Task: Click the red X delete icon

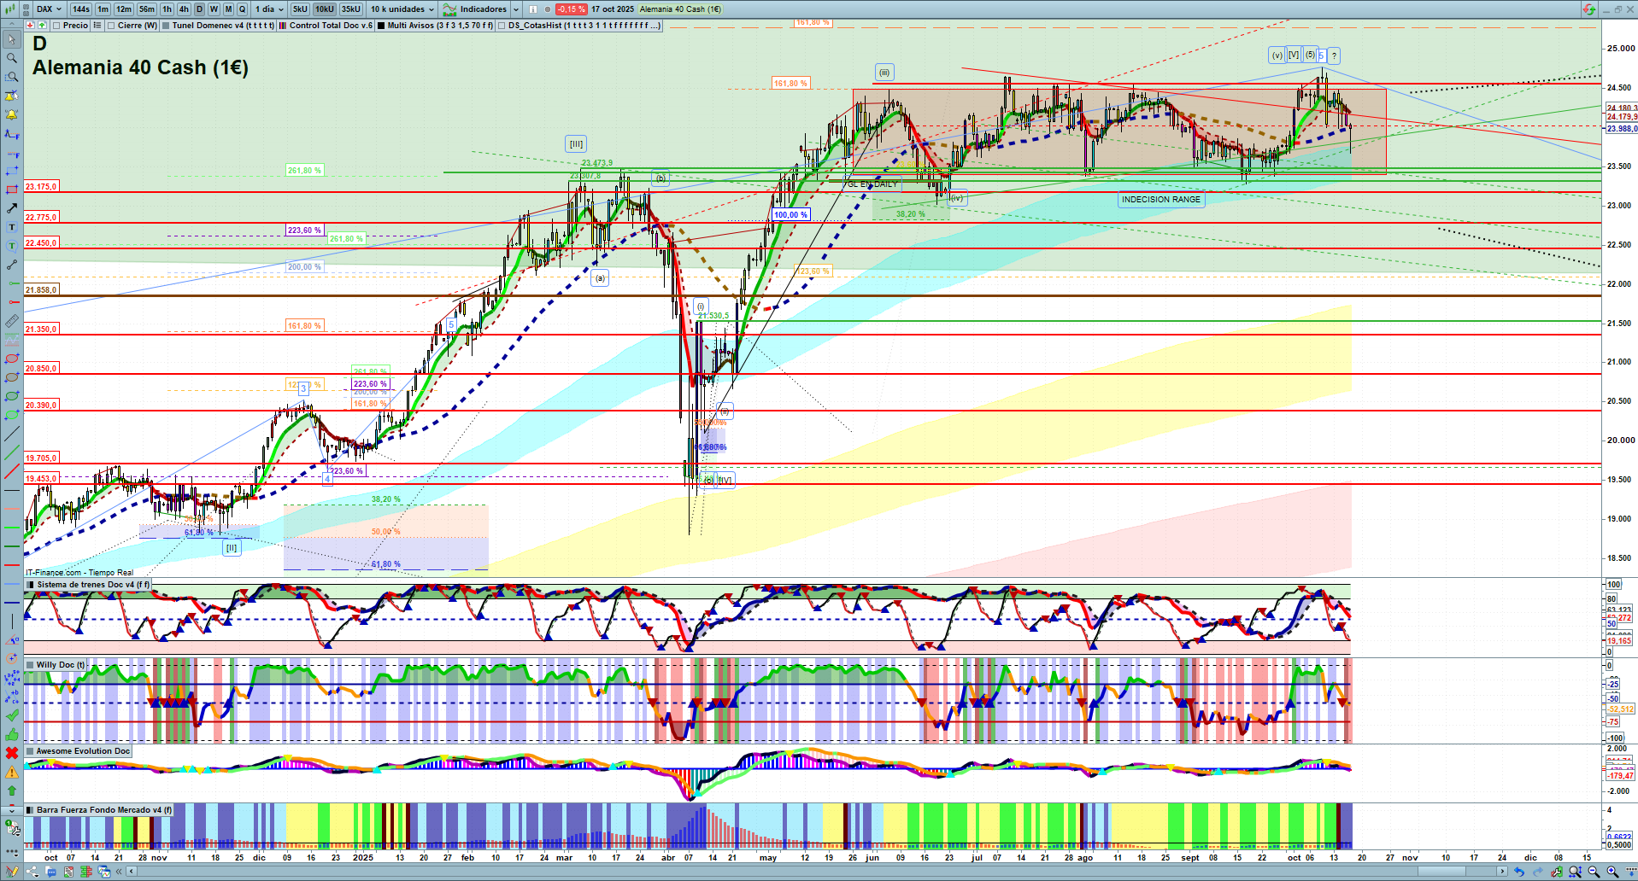Action: (12, 752)
